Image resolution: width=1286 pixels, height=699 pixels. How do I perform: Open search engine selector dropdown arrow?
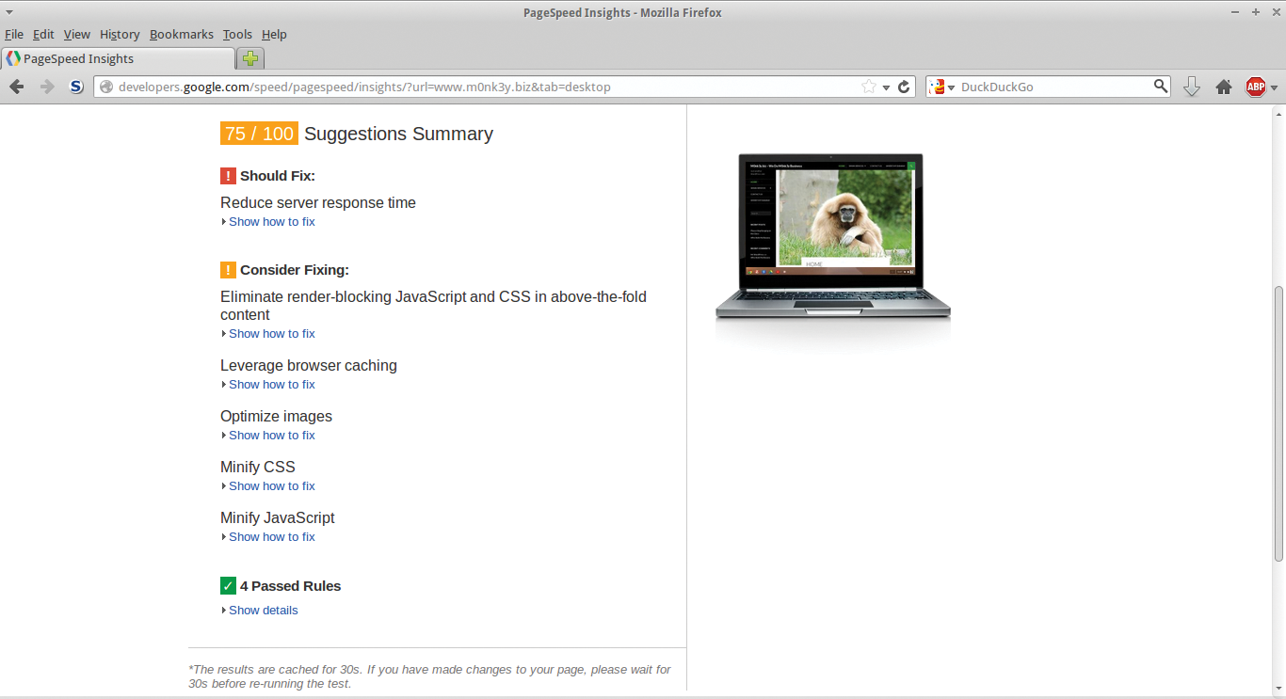(951, 87)
